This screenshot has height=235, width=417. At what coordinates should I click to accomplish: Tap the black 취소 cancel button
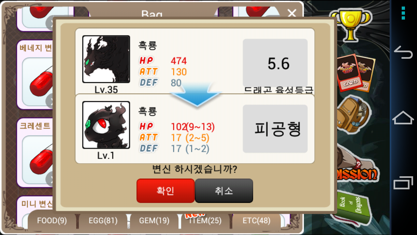(x=224, y=191)
